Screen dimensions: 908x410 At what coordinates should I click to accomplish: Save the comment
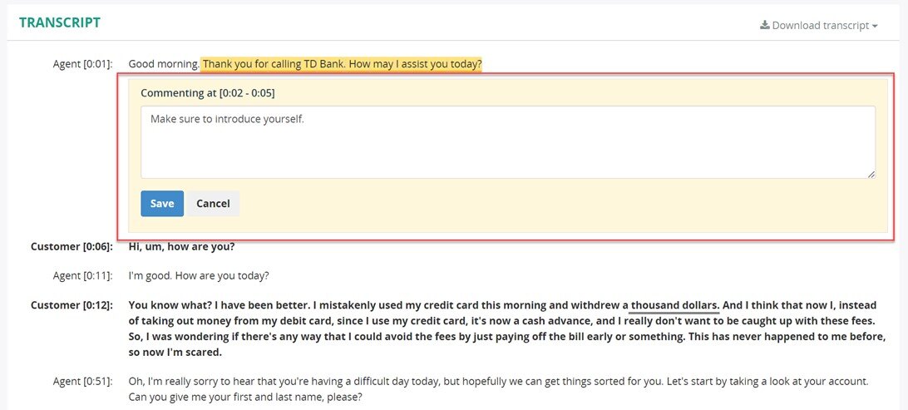[162, 203]
